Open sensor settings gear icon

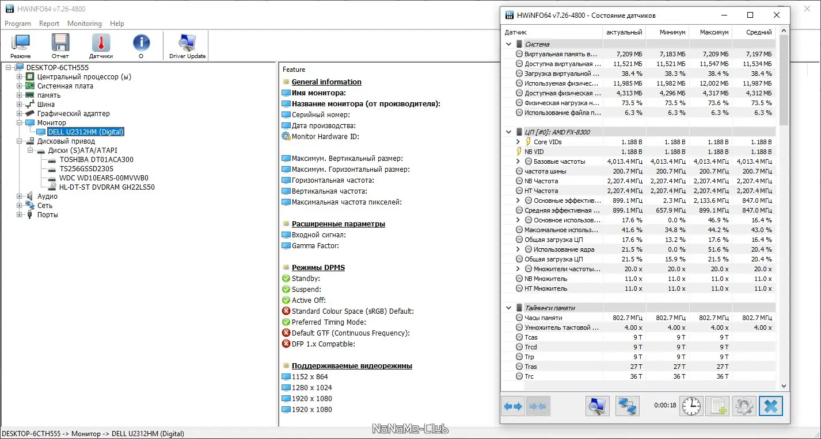(743, 406)
